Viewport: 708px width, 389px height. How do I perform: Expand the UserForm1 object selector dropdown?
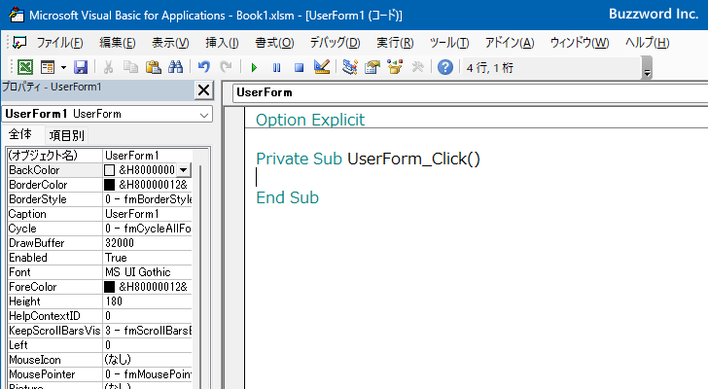tap(204, 115)
